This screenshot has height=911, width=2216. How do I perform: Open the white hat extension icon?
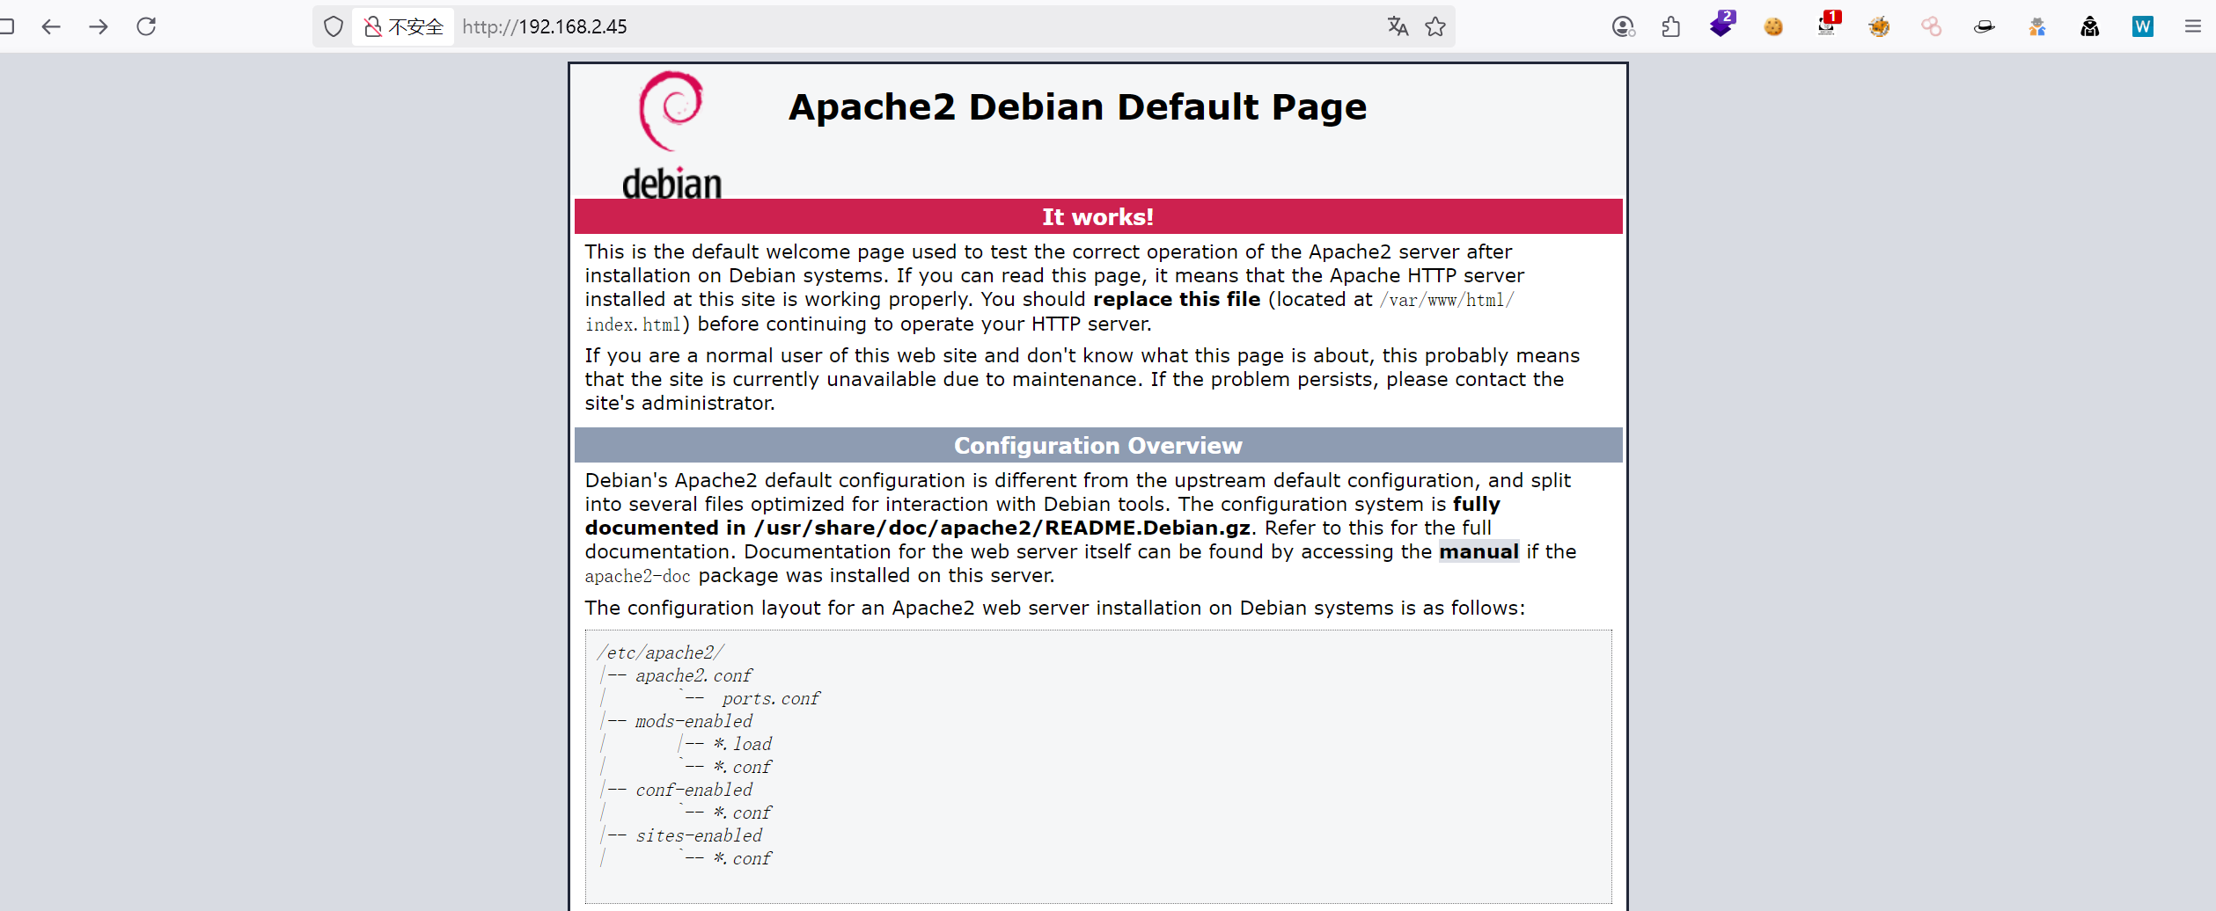pos(1985,26)
